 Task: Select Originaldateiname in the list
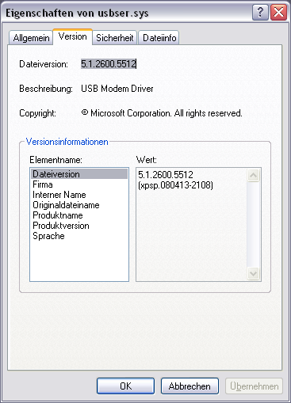79,205
